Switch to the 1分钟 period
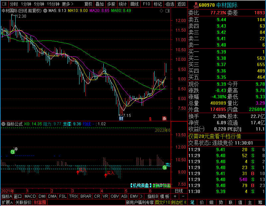Image resolution: width=266 pixels, height=206 pixels. pos(26,4)
